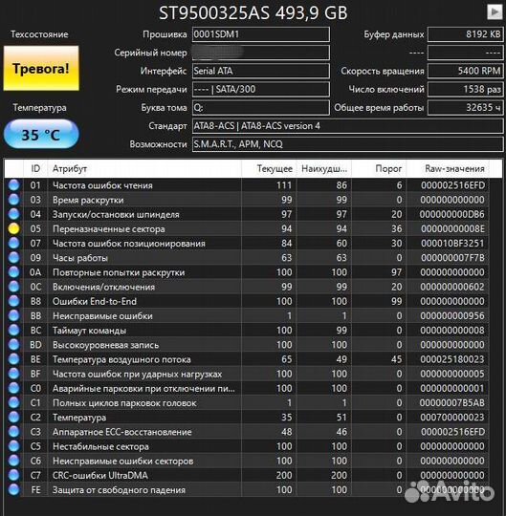Select raw value 000010BF3251
Screen dimensions: 506x516
pos(452,244)
